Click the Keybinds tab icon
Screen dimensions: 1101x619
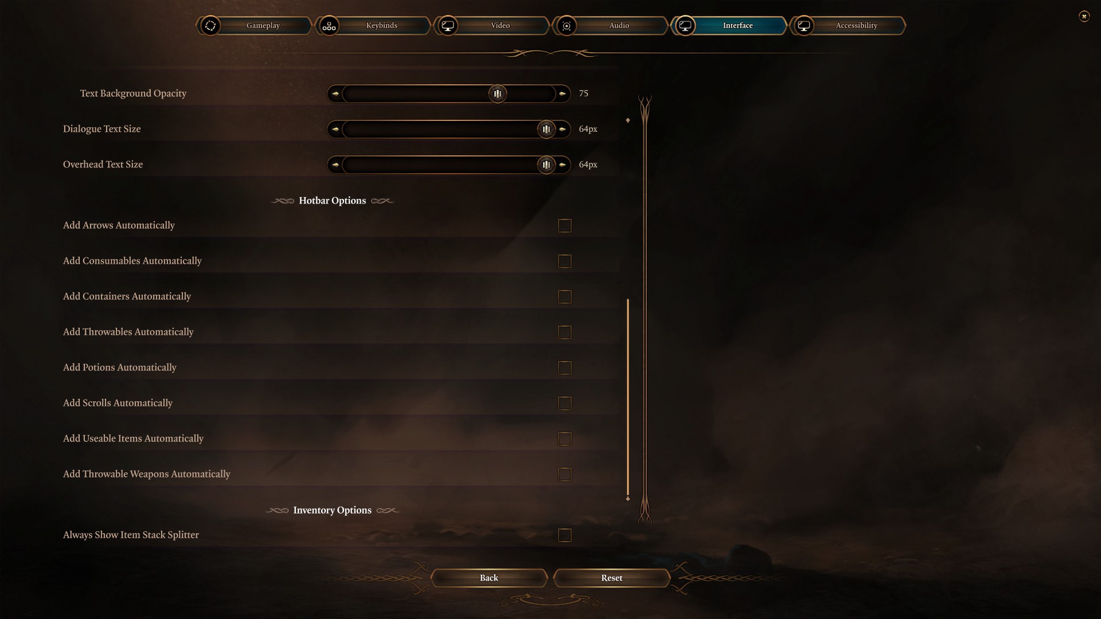[x=329, y=25]
